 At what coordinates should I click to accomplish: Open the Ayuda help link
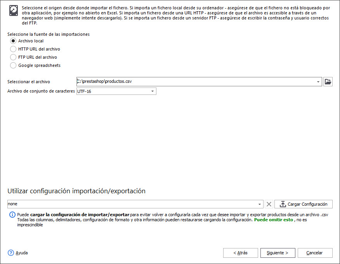22,253
